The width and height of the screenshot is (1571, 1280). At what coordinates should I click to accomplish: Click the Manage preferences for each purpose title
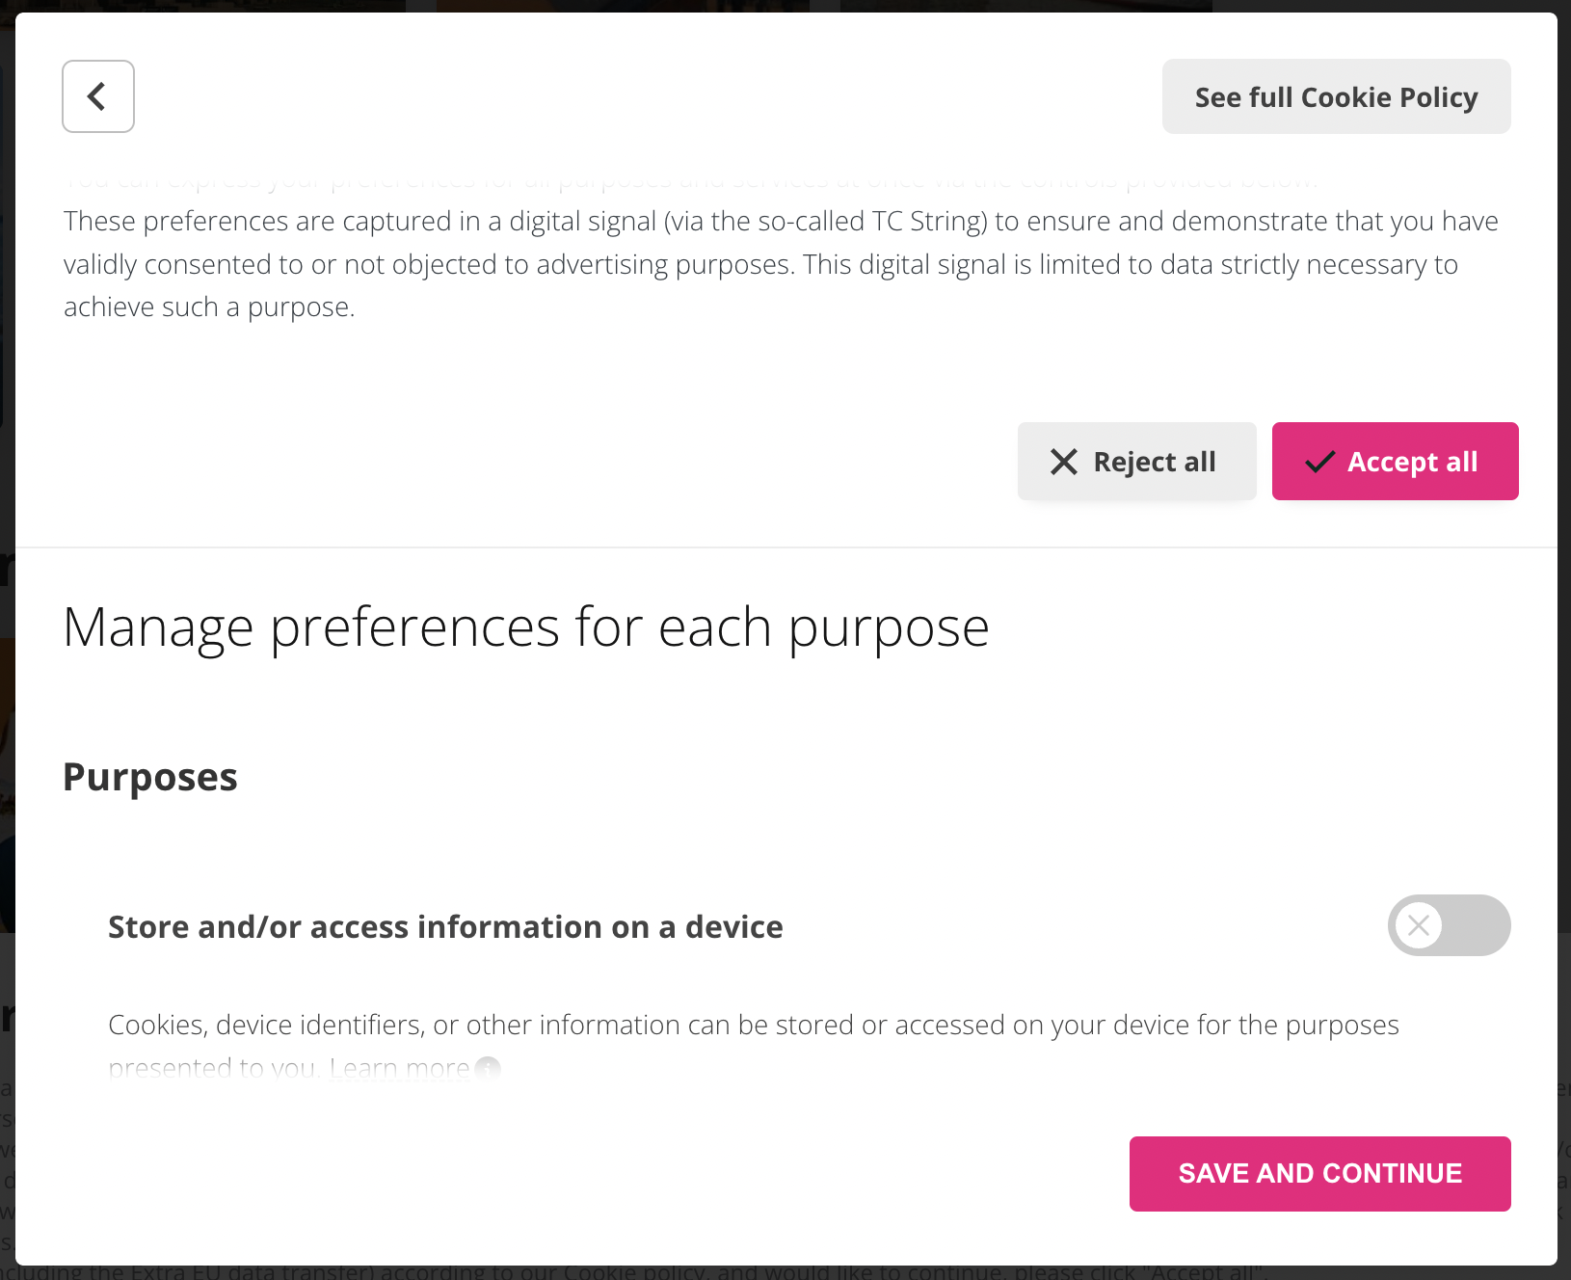click(526, 627)
